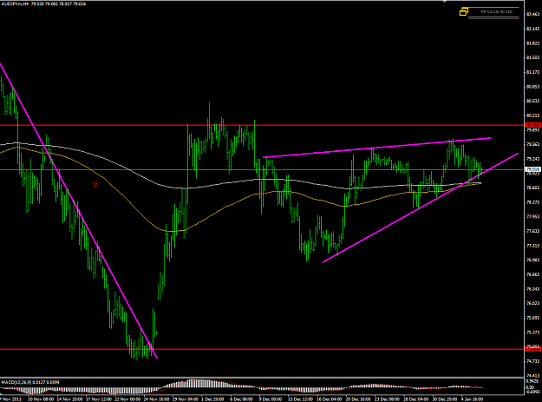The height and width of the screenshot is (402, 542).
Task: Click the PIP VALUE IN USD label
Action: (497, 12)
